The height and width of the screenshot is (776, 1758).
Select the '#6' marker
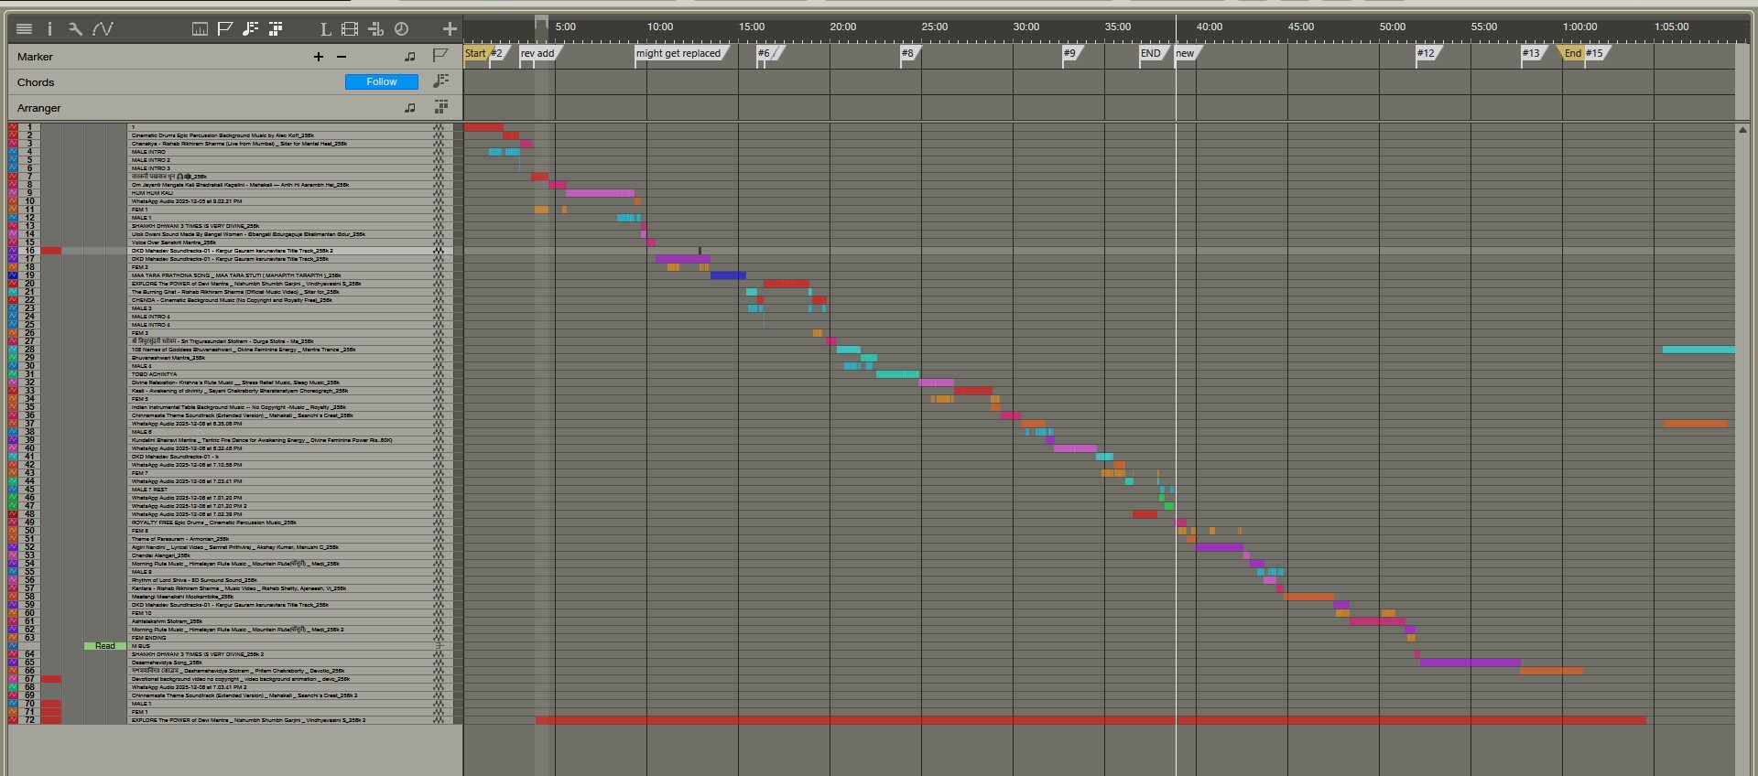pos(764,53)
